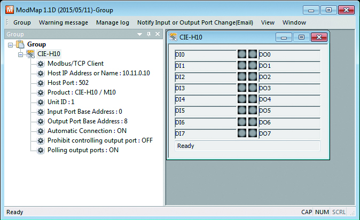Click gear icon beside Host IP Address
360x220 pixels.
coord(41,73)
